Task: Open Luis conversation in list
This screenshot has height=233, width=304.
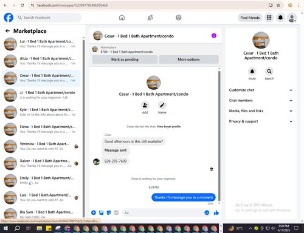Action: [x=41, y=197]
